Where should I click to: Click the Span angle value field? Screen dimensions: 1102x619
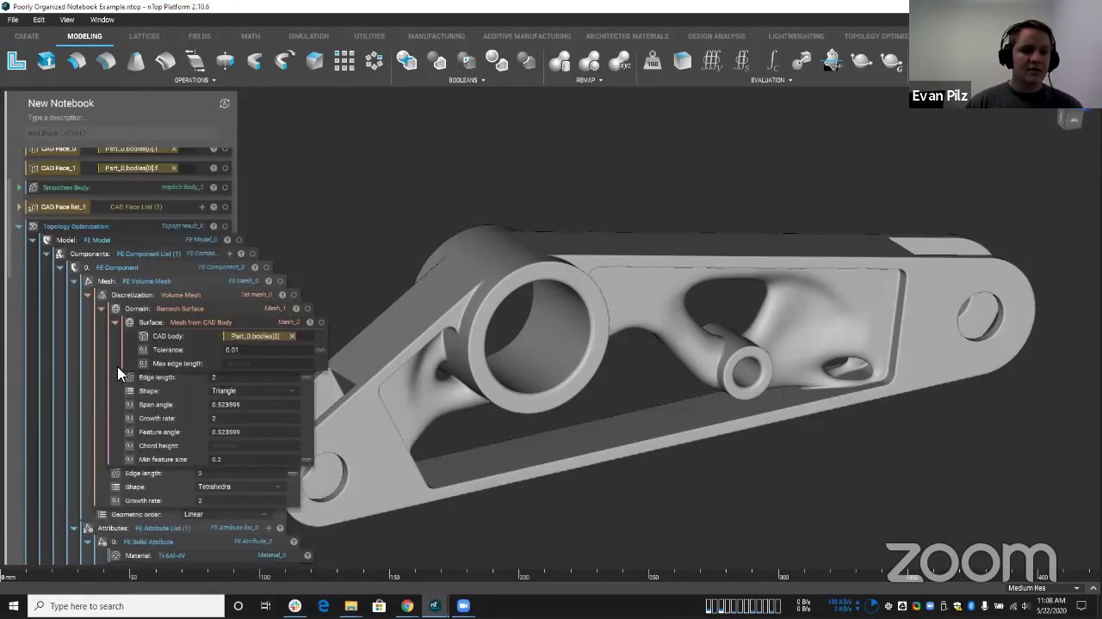click(x=256, y=405)
